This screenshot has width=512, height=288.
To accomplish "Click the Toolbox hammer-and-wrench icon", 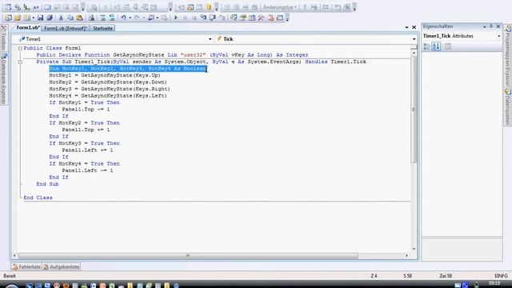I will coord(261,18).
